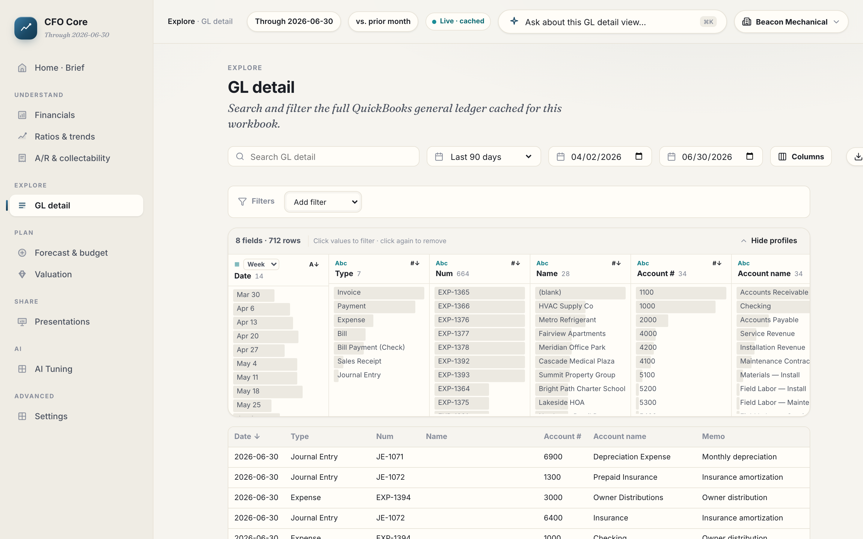
Task: Click the Memo table column header
Action: point(713,436)
